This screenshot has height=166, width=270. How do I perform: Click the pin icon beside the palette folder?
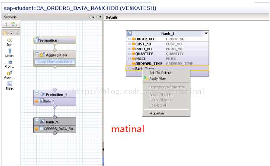point(18,33)
